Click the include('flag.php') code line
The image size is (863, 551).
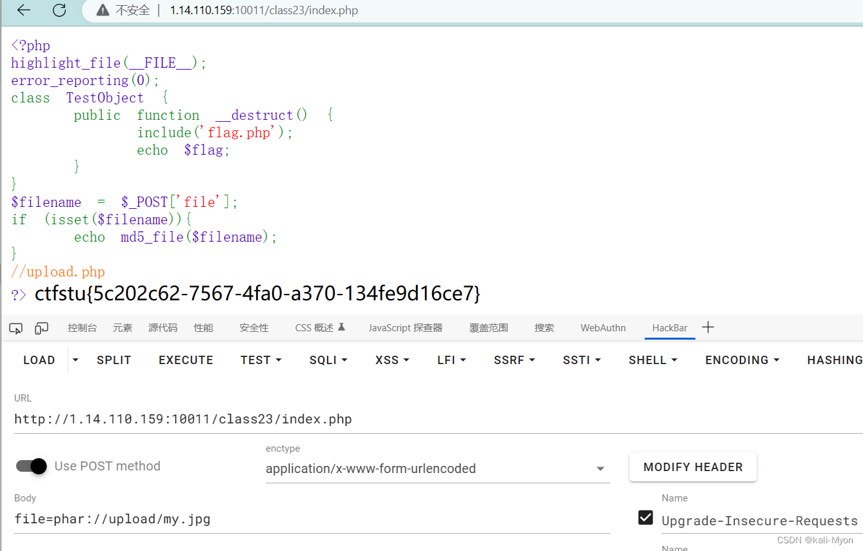pos(215,133)
